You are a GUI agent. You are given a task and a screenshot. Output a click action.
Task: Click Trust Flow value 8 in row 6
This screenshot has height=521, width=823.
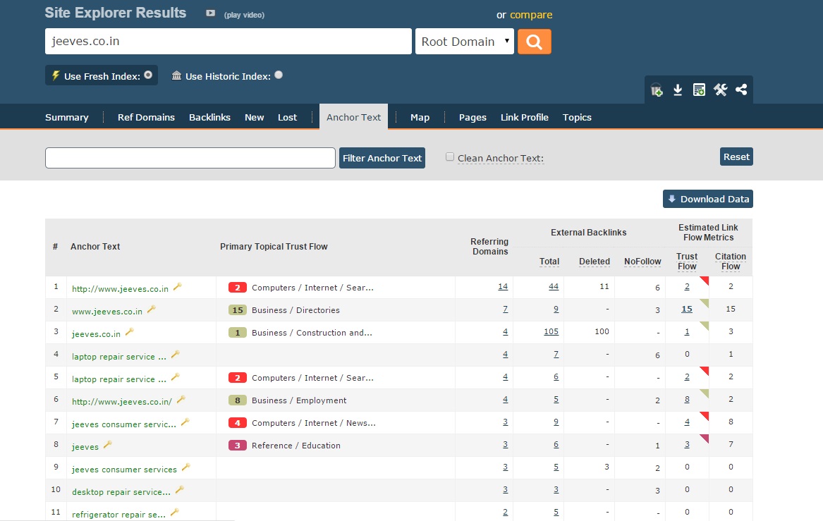[x=687, y=399]
